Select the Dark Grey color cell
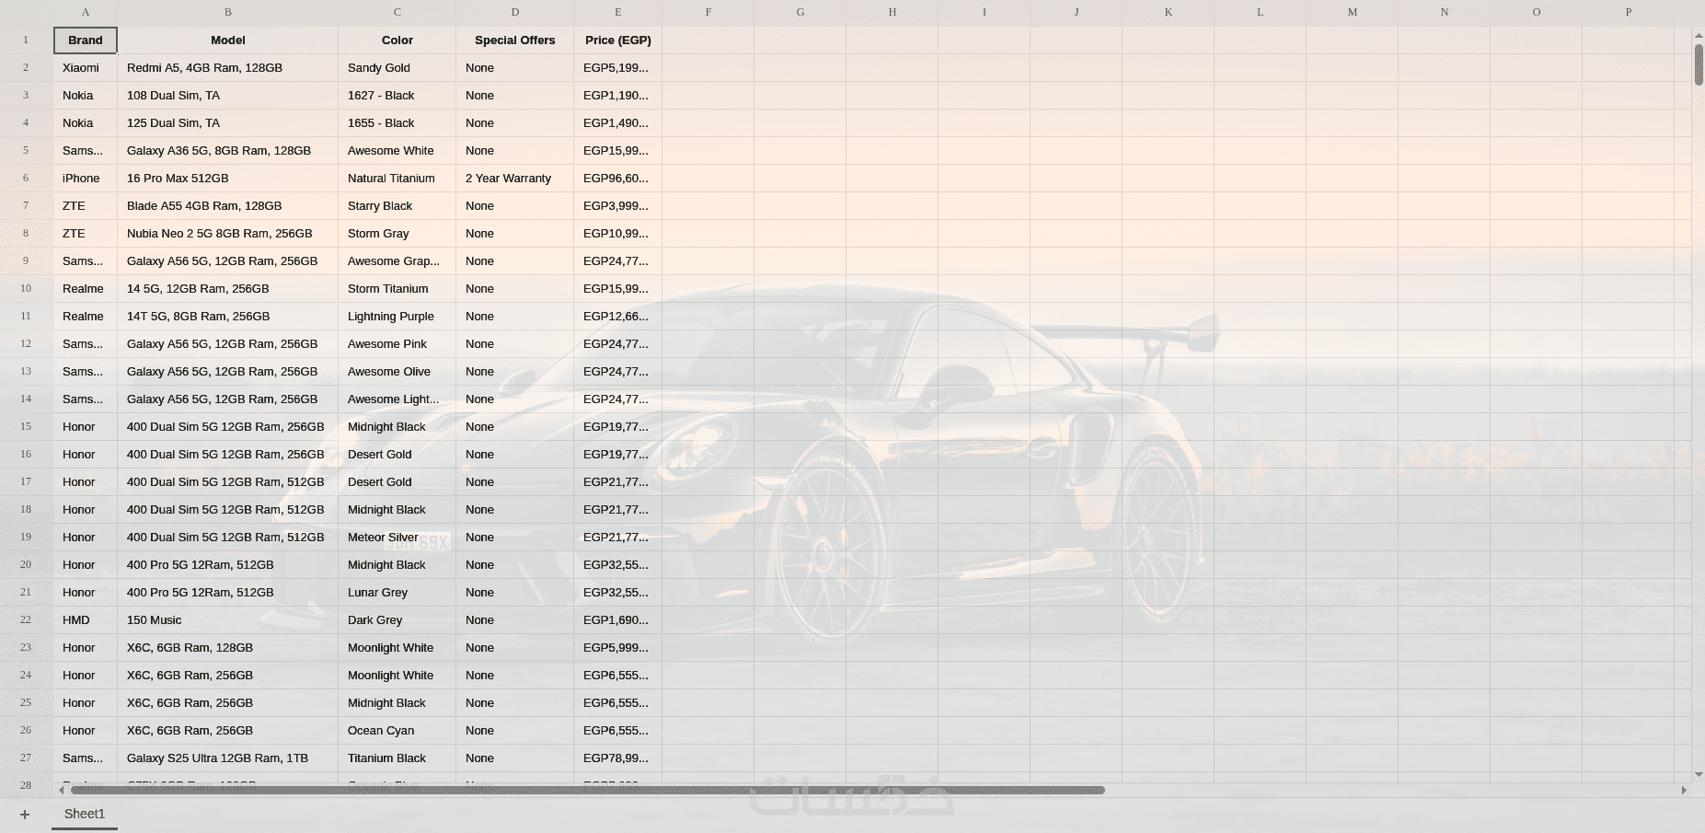Viewport: 1705px width, 833px height. coord(397,620)
